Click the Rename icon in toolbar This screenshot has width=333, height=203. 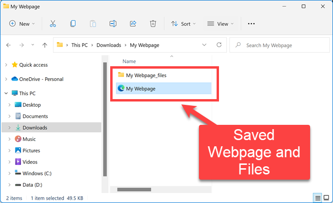coord(113,23)
